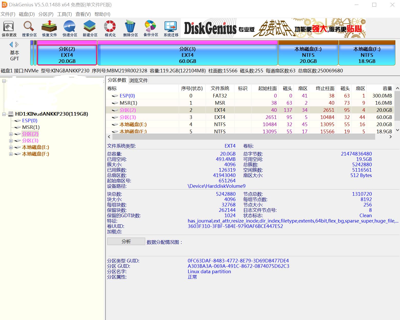Viewport: 400px width, 320px height.
Task: Expand the 分区(2) tree node
Action: point(11,134)
